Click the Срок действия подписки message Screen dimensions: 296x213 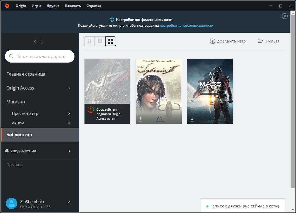tap(108, 114)
